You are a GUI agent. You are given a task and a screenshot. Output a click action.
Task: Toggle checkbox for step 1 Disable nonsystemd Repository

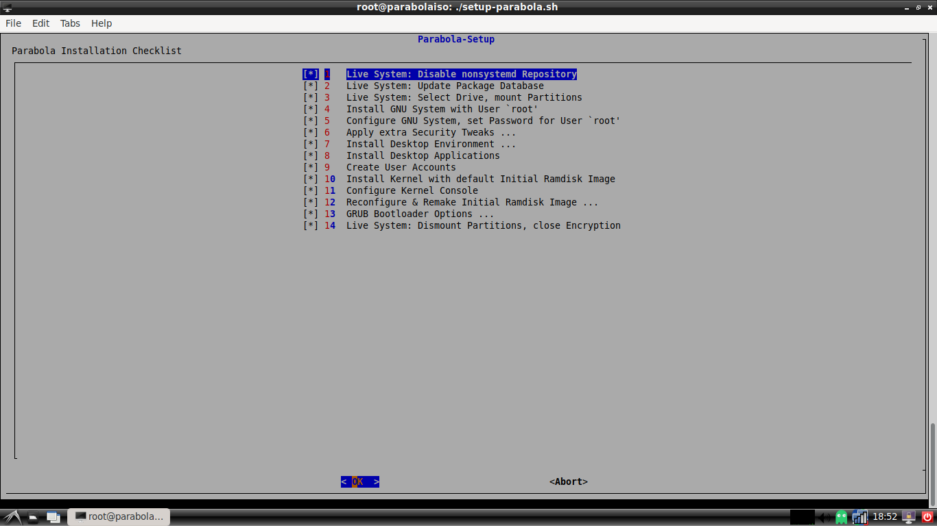coord(311,74)
